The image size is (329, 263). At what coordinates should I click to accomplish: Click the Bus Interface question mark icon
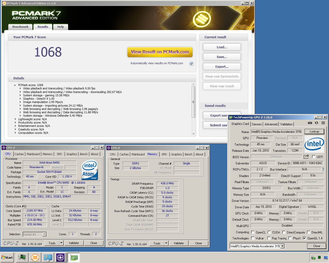(x=323, y=169)
